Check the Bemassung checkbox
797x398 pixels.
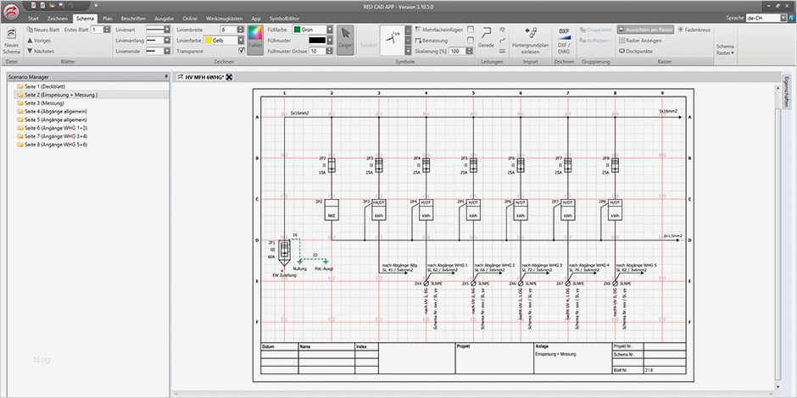coord(471,40)
